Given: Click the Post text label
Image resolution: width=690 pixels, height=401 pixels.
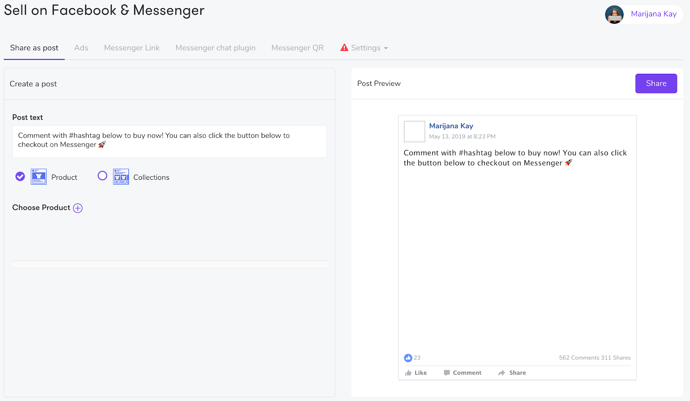Looking at the screenshot, I should coord(28,117).
